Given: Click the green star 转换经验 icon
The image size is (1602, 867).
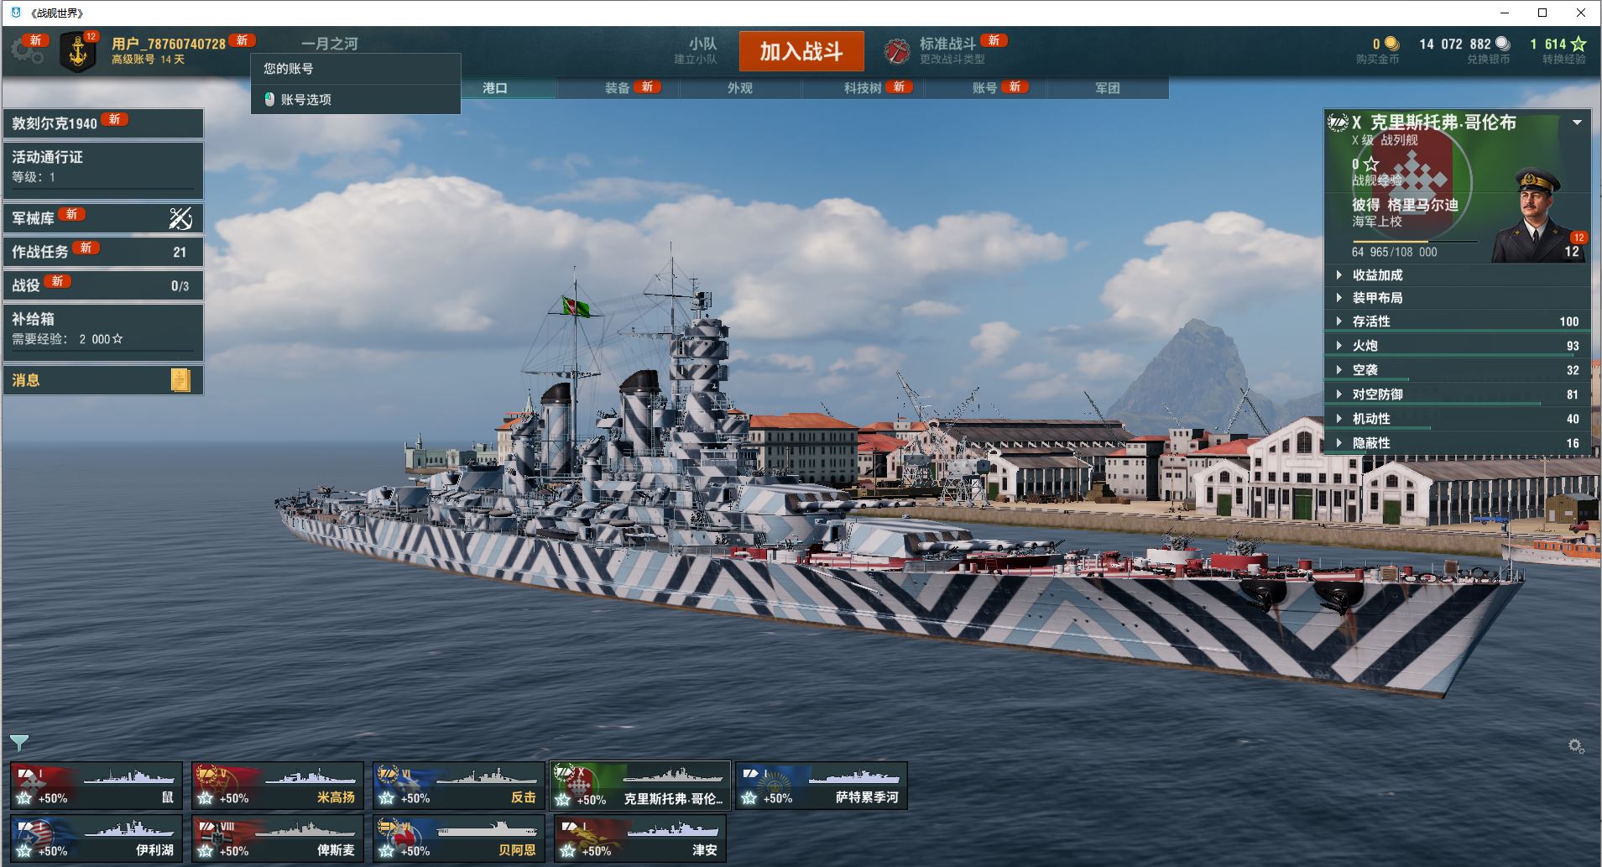Looking at the screenshot, I should click(x=1578, y=44).
